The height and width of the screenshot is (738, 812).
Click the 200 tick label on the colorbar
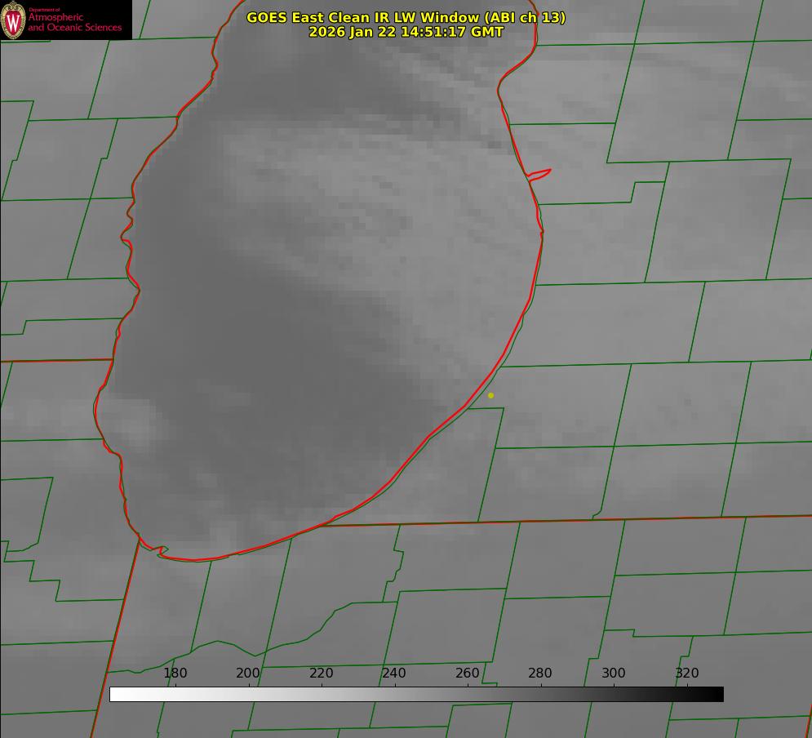pos(248,673)
